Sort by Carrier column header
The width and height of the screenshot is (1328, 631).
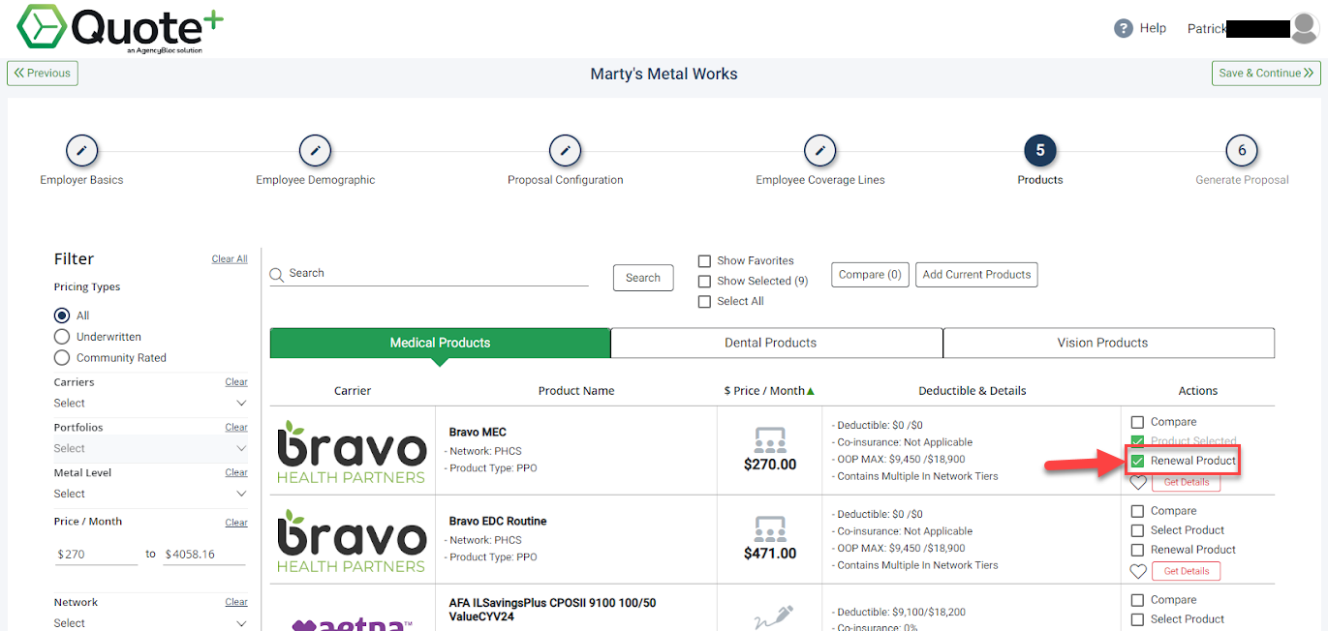pos(353,391)
